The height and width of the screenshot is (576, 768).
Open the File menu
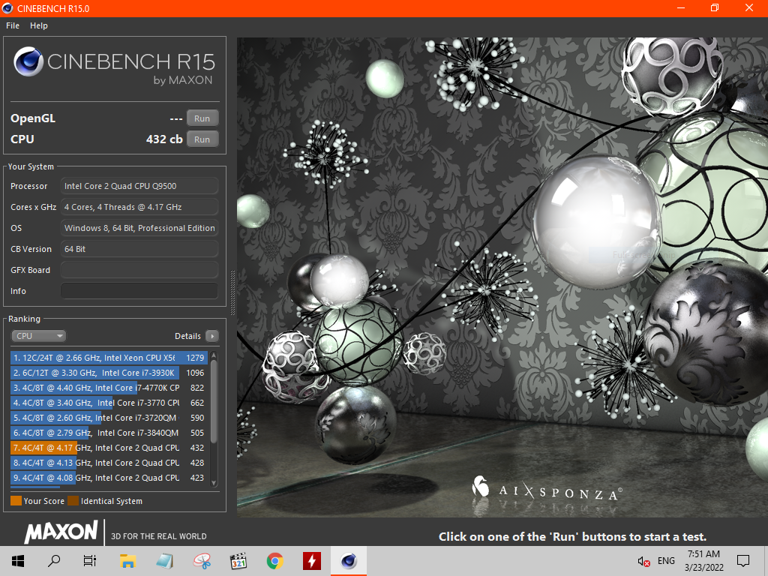pos(13,25)
